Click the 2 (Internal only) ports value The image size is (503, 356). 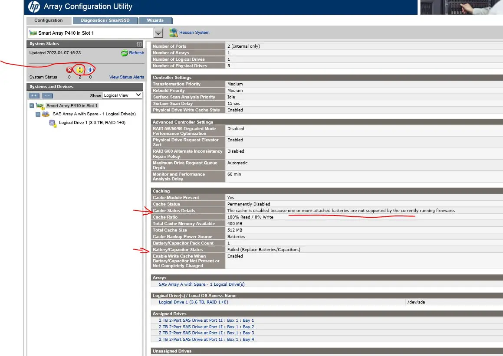(243, 46)
